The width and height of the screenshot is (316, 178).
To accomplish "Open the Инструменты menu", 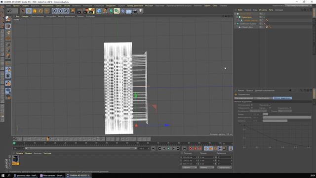I will pos(47,5).
